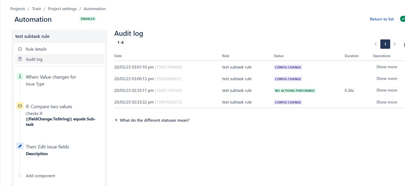This screenshot has height=186, width=405.
Task: Open the 'If: Compare two values' condition
Action: (49, 107)
